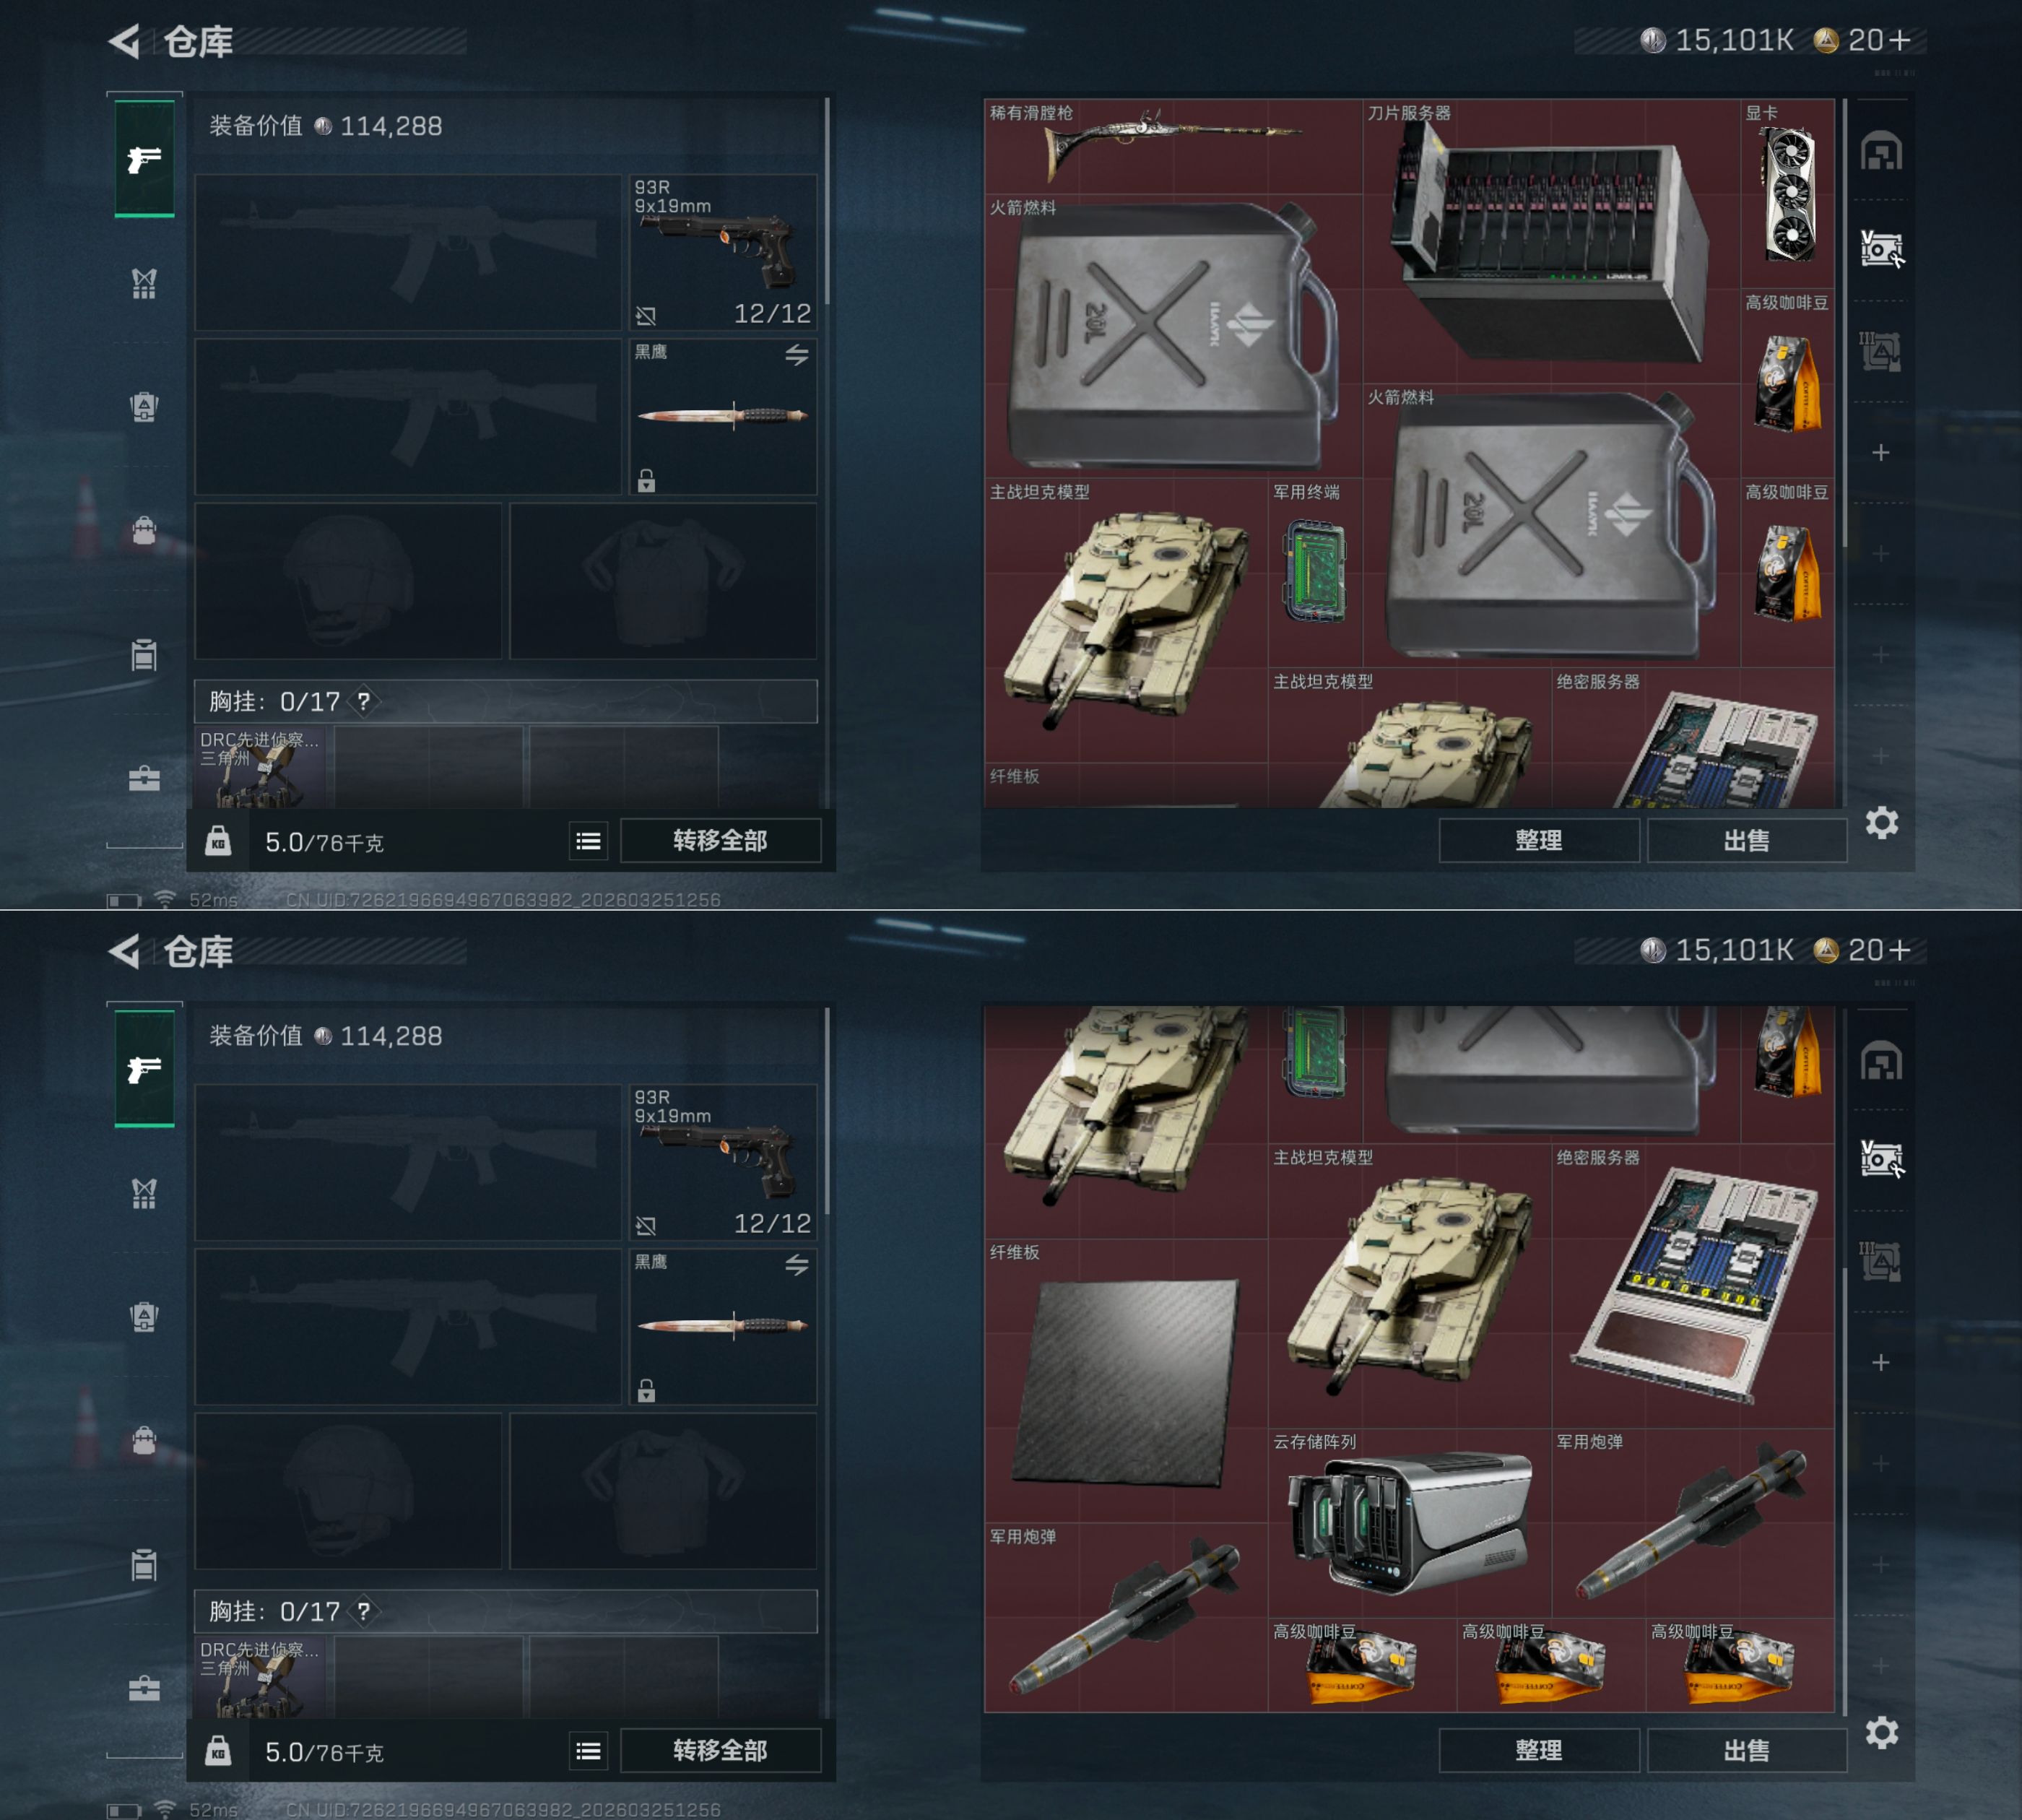Select the 刀片服务器 blade server item
Viewport: 2022px width, 1820px height.
coord(1551,241)
